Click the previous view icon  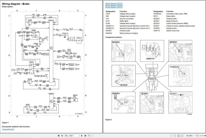coord(89,136)
